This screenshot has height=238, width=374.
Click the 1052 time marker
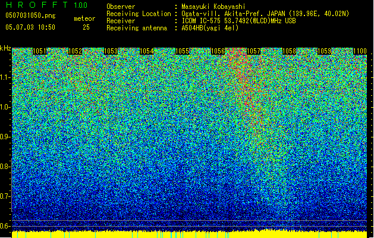(x=75, y=51)
